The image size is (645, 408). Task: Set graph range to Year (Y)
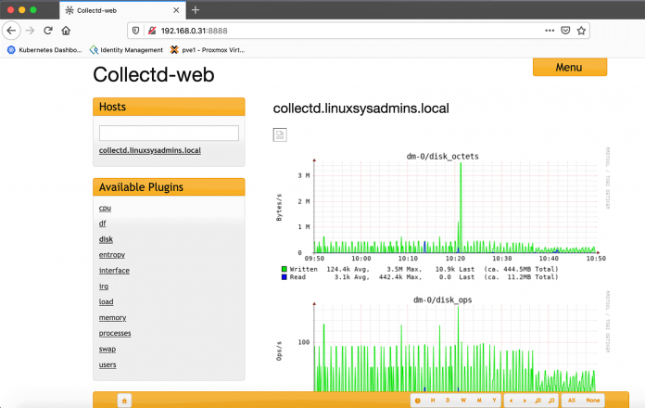(x=495, y=401)
